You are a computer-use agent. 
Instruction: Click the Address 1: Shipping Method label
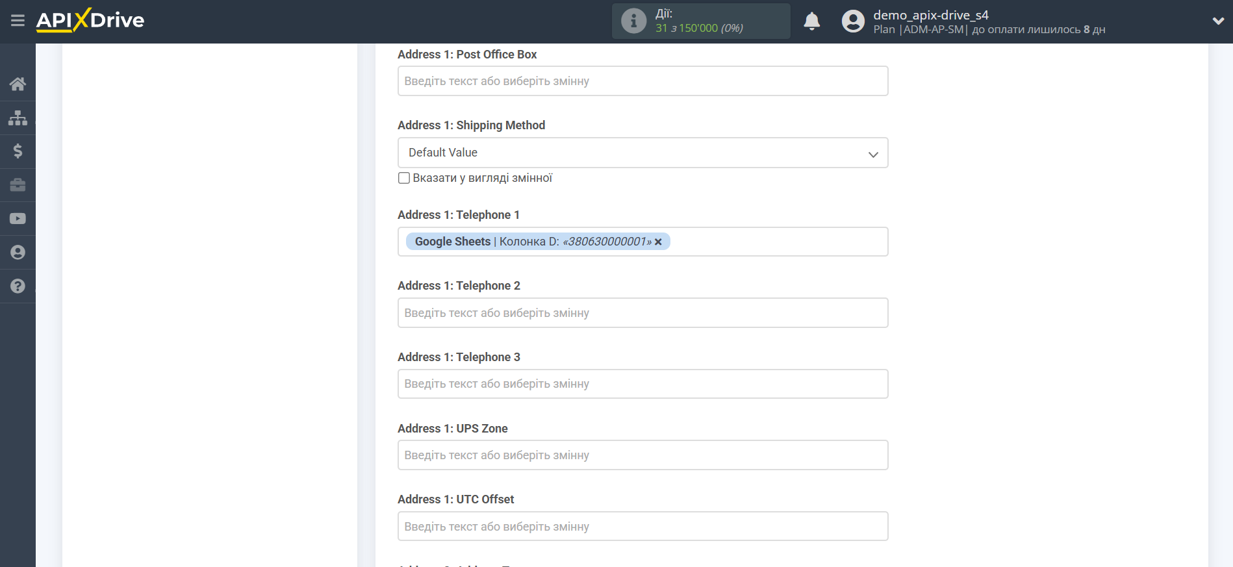[471, 125]
